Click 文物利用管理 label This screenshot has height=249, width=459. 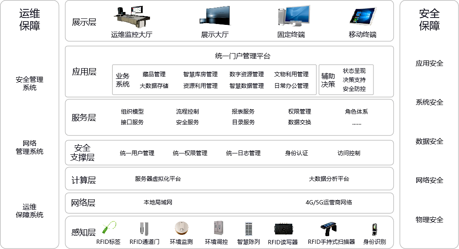(291, 74)
